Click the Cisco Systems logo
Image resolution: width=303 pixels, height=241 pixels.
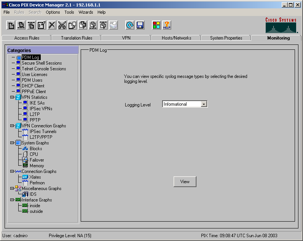point(281,25)
